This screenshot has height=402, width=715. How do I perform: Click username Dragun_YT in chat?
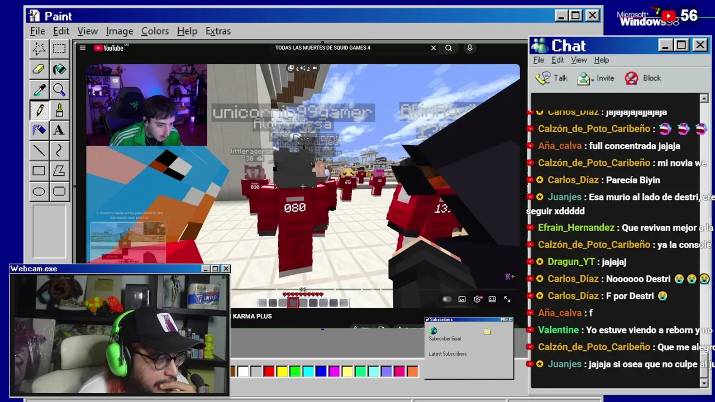(x=571, y=262)
